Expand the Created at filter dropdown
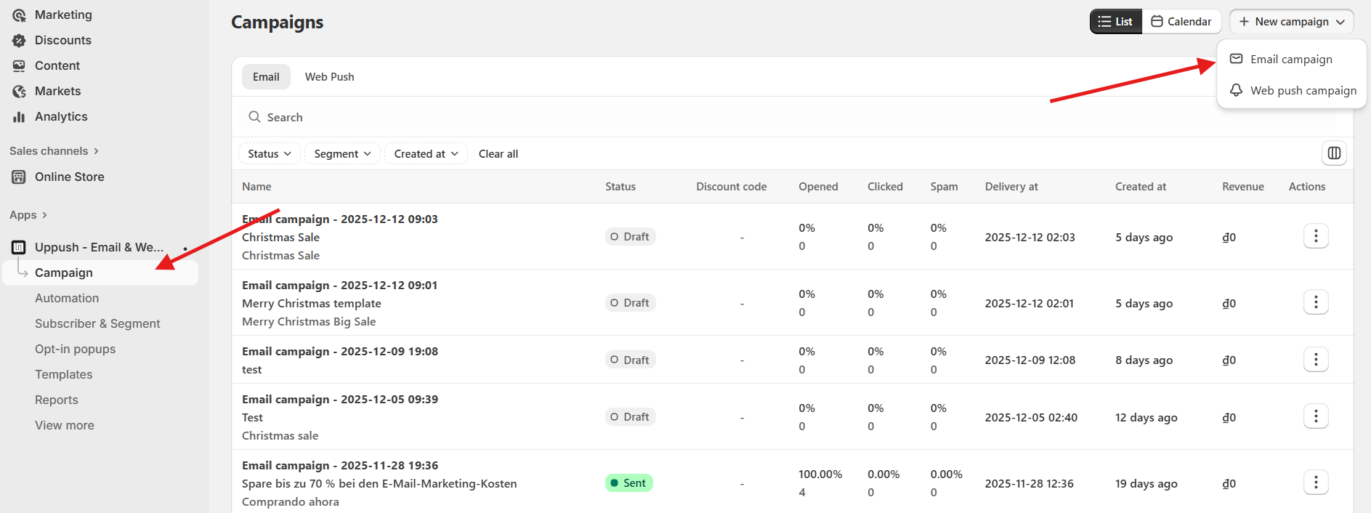 426,154
